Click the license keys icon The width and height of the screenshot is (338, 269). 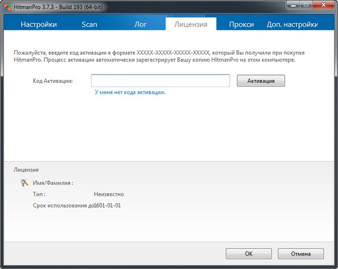tap(24, 183)
